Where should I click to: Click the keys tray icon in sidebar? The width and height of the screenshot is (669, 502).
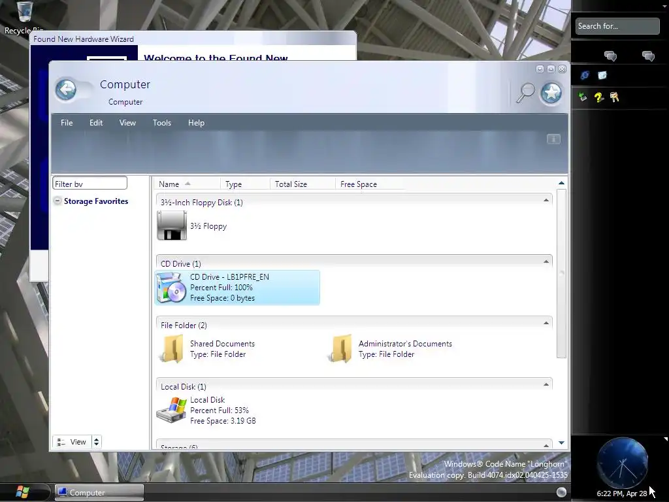(614, 97)
